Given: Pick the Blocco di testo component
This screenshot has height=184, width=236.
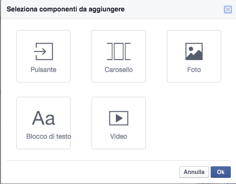Looking at the screenshot, I should [43, 123].
